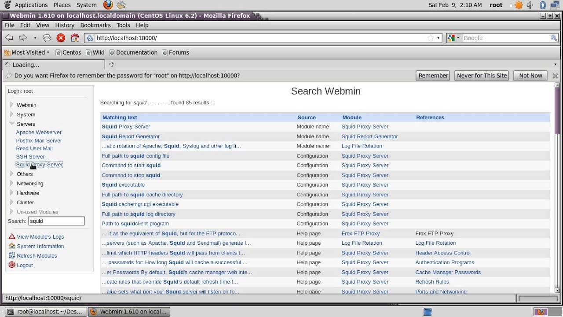Open the Bookmarks menu

pyautogui.click(x=95, y=26)
